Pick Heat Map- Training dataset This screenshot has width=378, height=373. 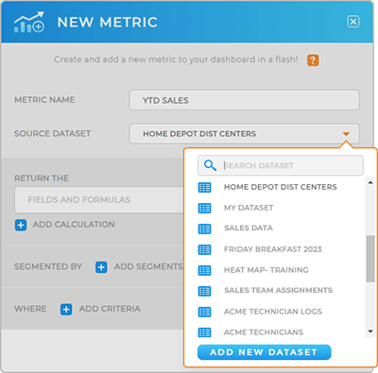coord(266,270)
